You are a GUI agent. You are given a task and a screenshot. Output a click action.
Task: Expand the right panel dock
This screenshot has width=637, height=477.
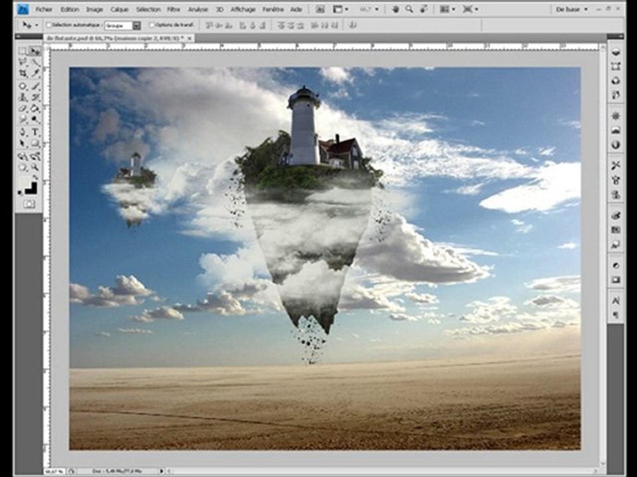pyautogui.click(x=621, y=36)
